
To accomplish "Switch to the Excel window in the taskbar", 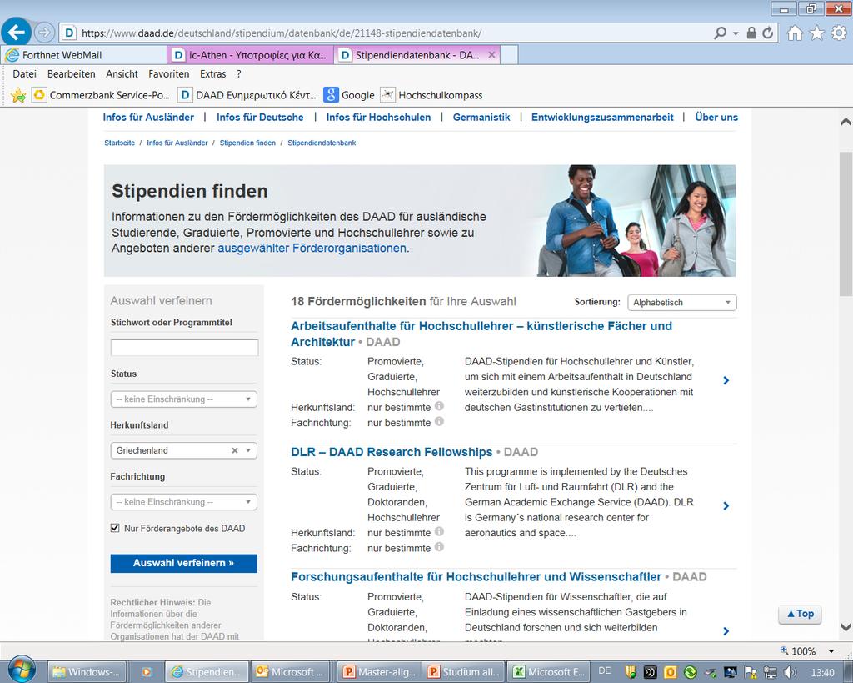I will [546, 672].
